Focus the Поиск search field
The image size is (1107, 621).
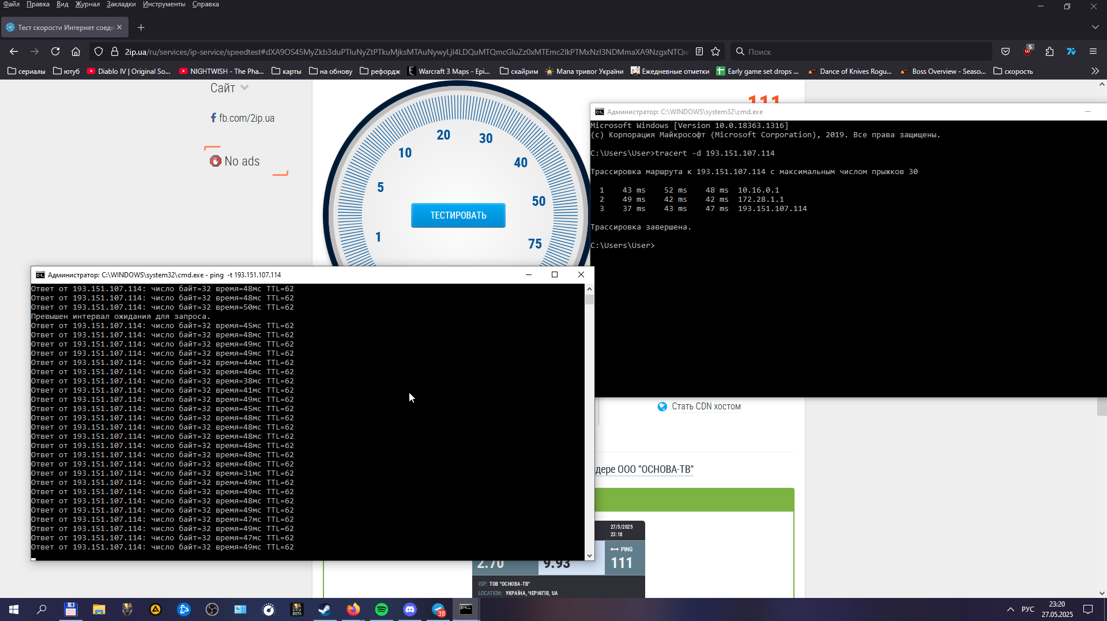pos(861,52)
